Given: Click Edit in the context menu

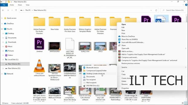Looking at the screenshot, I should [x=123, y=27].
